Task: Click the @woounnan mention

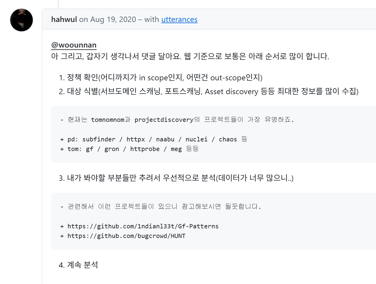Action: 74,45
